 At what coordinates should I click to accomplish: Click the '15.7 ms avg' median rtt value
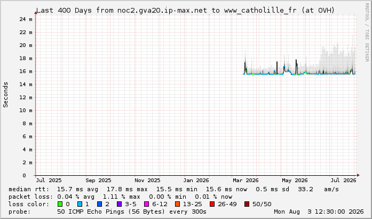tap(77, 189)
